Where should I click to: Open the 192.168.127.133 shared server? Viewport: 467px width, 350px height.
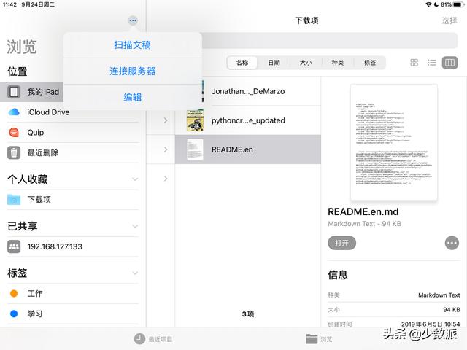click(x=73, y=246)
